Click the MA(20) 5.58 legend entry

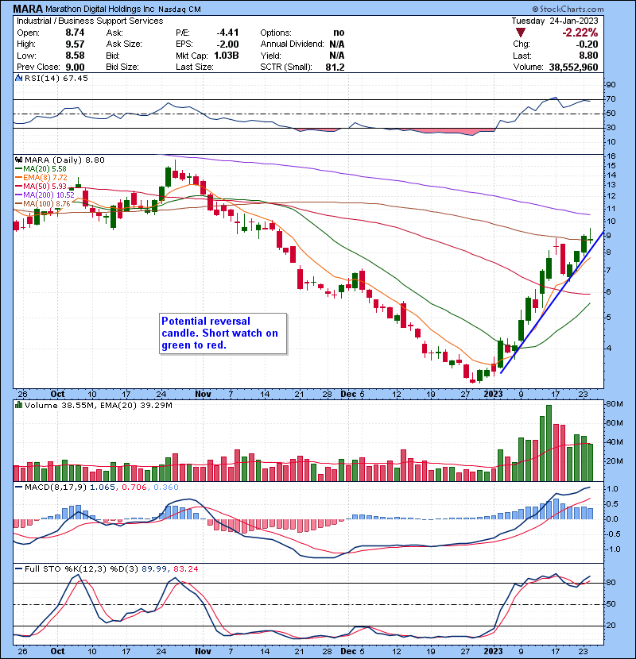click(41, 168)
